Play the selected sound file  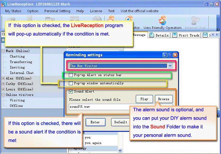point(144,99)
